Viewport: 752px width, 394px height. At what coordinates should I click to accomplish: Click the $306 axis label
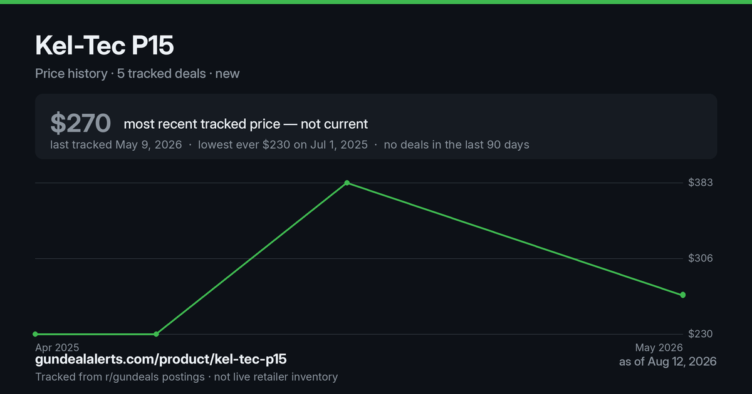pos(701,258)
